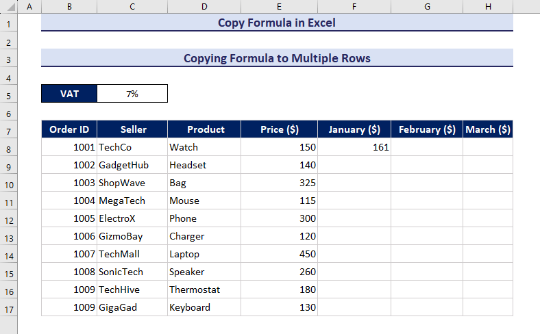Select the February ($) header cell
Image resolution: width=540 pixels, height=334 pixels.
426,129
